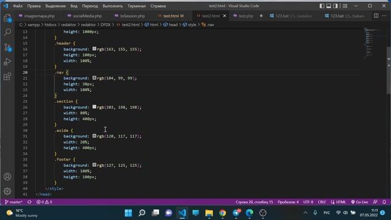Screen dimensions: 391x220
Task: Open Microsoft Edge from the taskbar
Action: click(x=249, y=213)
